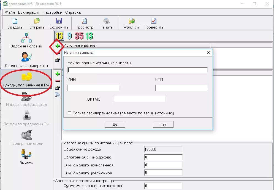274x190 pixels.
Task: Click the Сумма фиксированных платежей field
Action: pos(163,186)
